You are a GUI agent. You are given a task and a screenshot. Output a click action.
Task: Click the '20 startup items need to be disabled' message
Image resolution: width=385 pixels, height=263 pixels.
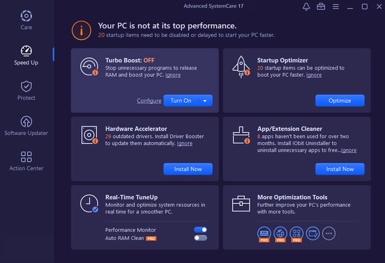186,35
